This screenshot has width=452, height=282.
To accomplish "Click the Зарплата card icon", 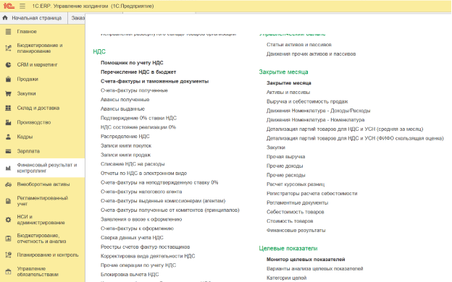I will [x=9, y=151].
